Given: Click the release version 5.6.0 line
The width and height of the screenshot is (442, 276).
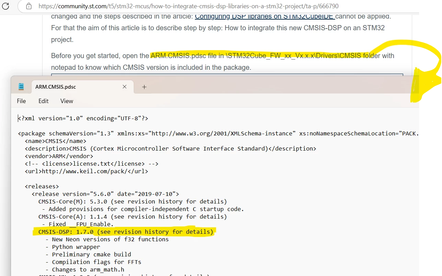Looking at the screenshot, I should [105, 194].
